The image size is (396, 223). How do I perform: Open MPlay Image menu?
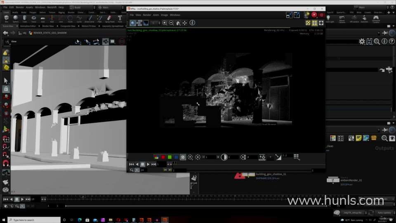point(165,15)
